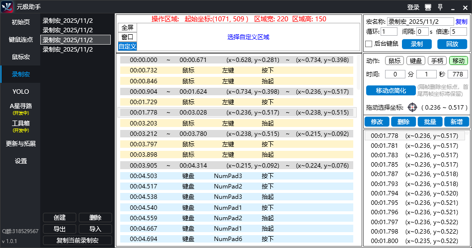Screen dimensions: 472x248
Task: Click the 修改 button
Action: click(x=377, y=122)
